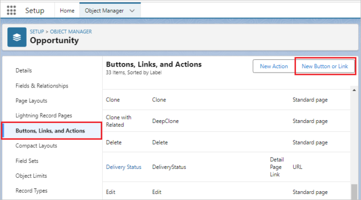Screen dimensions: 361x200
Task: Click the Delete label cell
Action: pyautogui.click(x=114, y=142)
